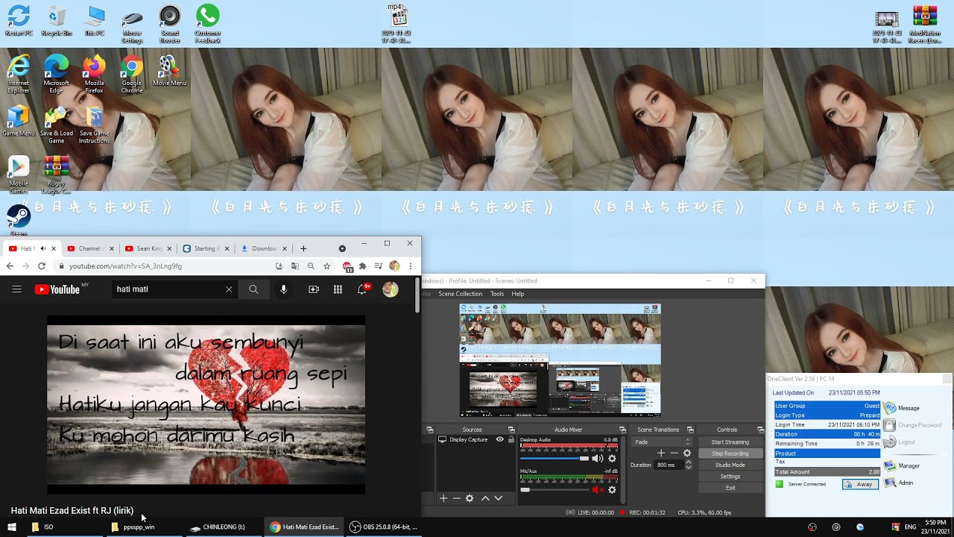The height and width of the screenshot is (537, 954).
Task: Go back in Chrome
Action: tap(10, 266)
